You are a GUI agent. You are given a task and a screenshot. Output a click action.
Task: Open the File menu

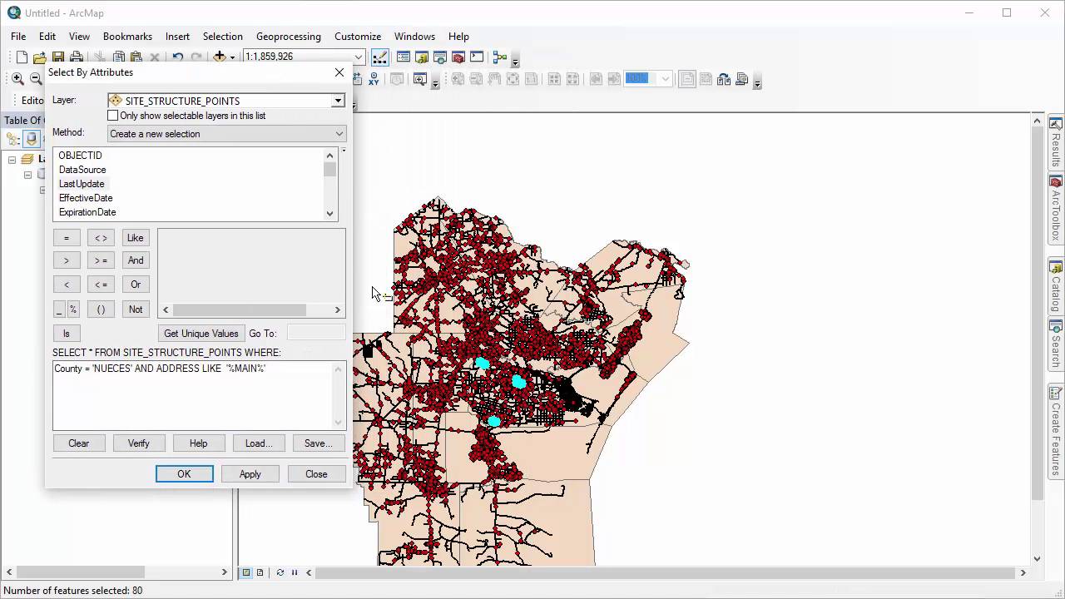click(18, 37)
